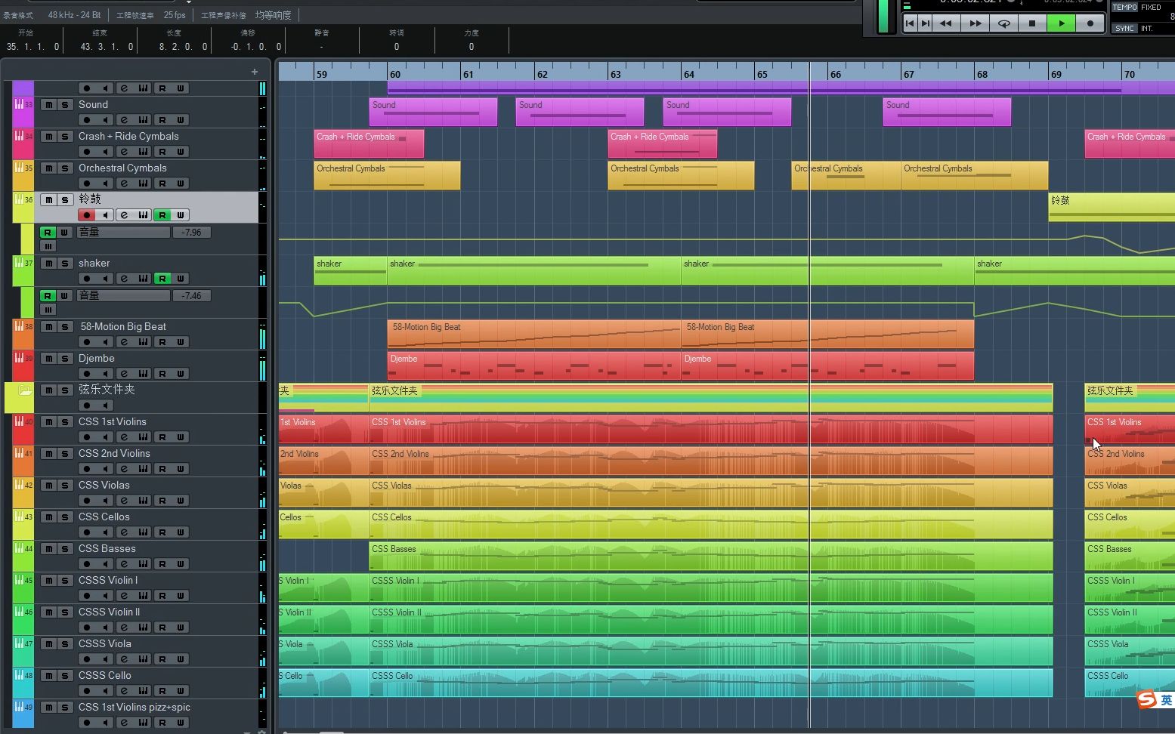Open edit channel settings for shaker track
Screen dimensions: 1175x734
pyautogui.click(x=124, y=279)
